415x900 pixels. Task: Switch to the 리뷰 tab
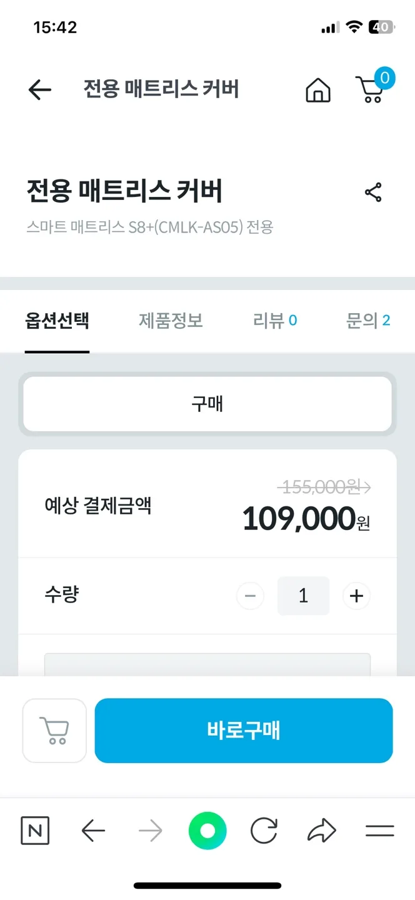click(275, 321)
